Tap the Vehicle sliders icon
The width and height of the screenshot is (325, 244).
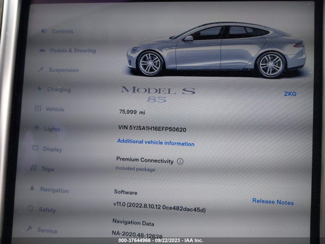pyautogui.click(x=38, y=108)
